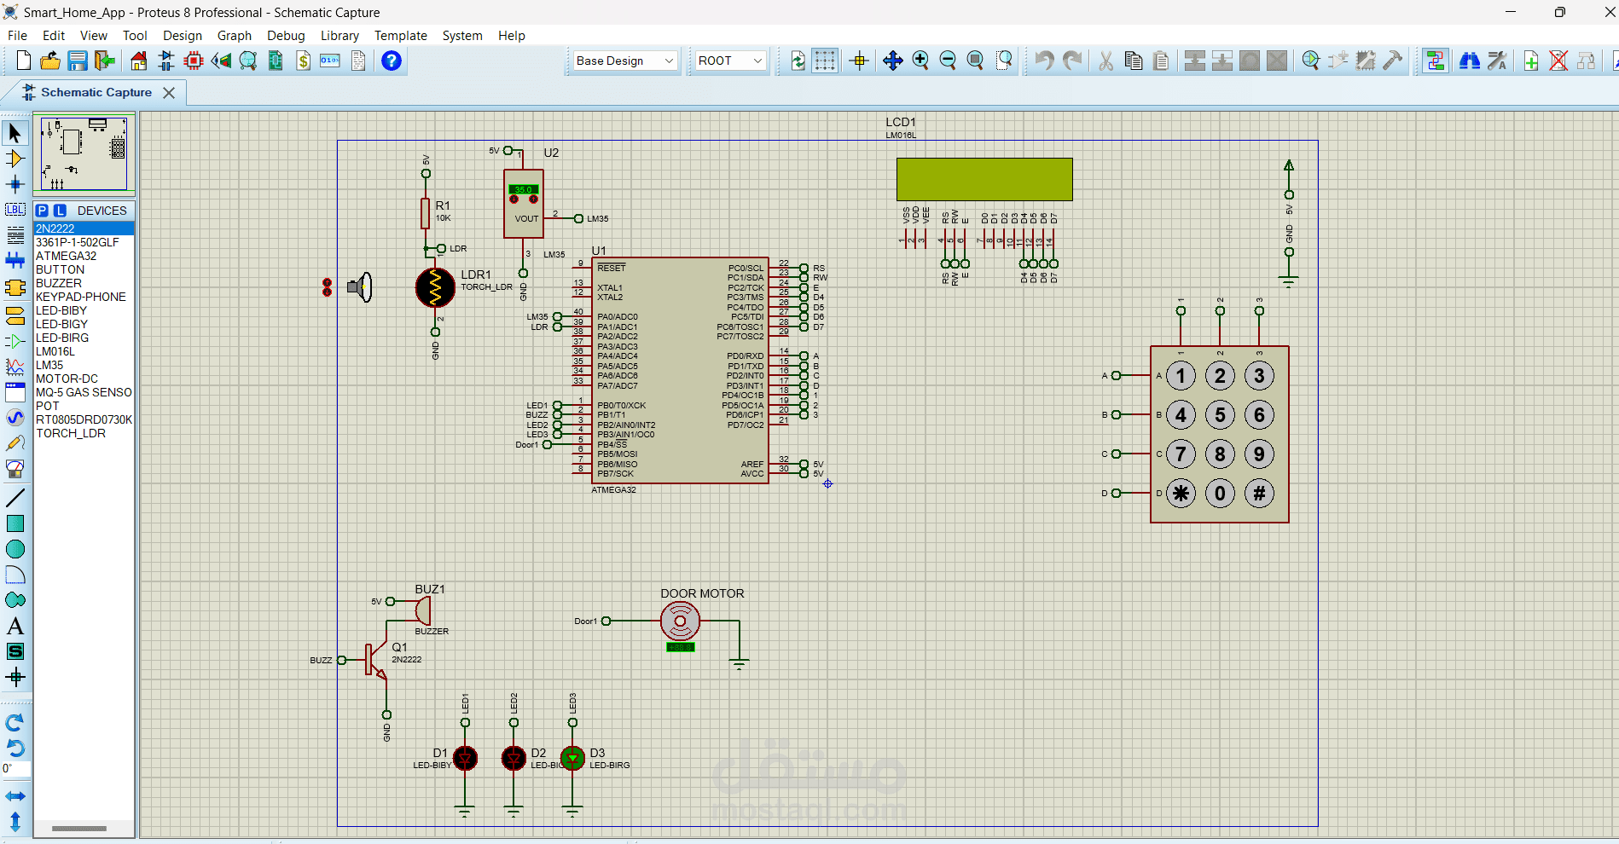
Task: Select the Wire Label Mode tool
Action: tap(15, 210)
